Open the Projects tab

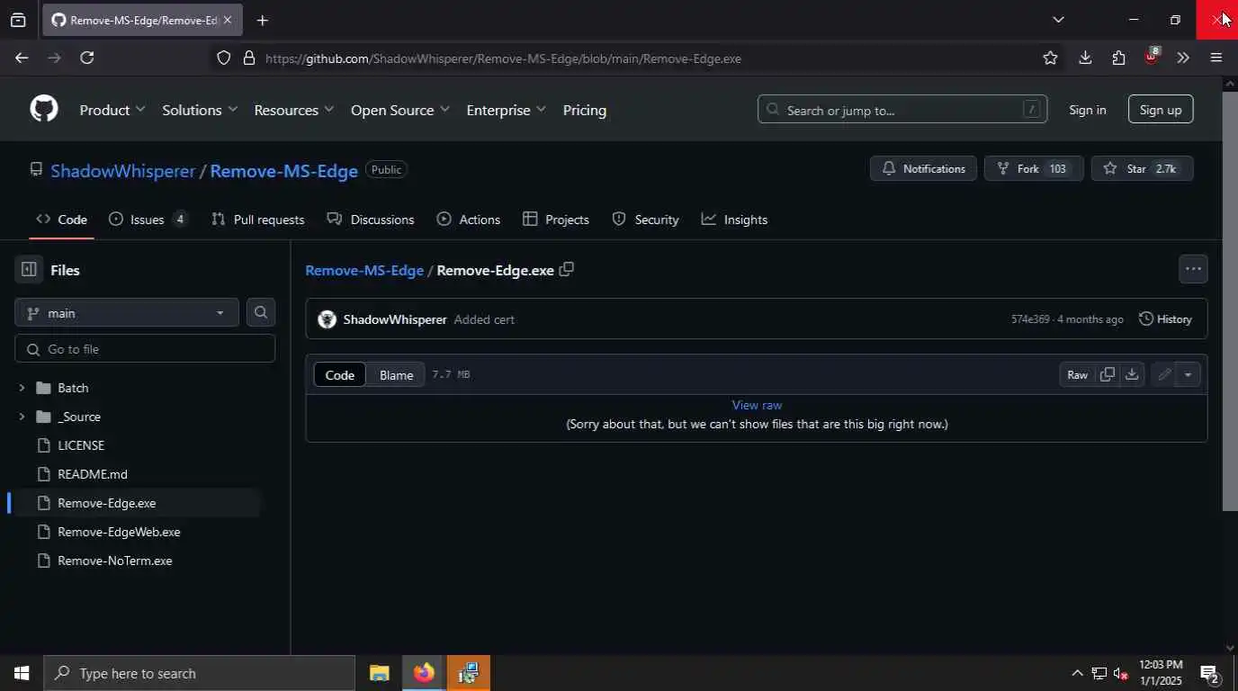[556, 220]
